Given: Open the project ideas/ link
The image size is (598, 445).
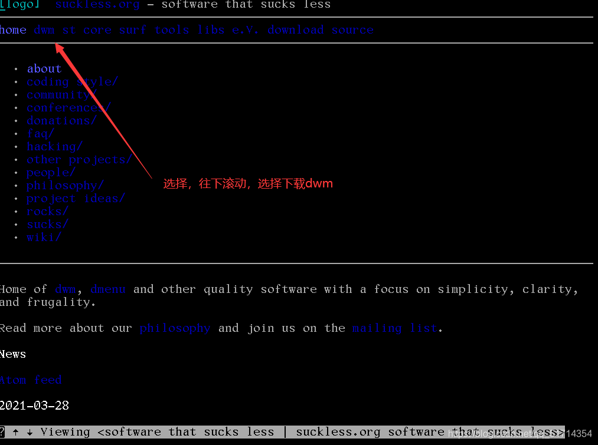Looking at the screenshot, I should (x=76, y=198).
